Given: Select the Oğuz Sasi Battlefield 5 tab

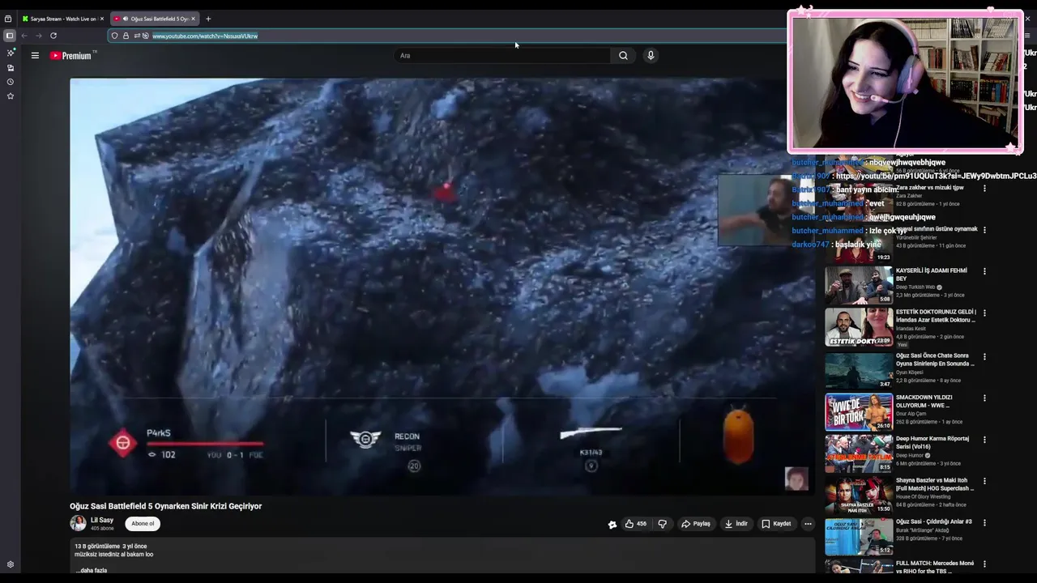Looking at the screenshot, I should click(154, 19).
